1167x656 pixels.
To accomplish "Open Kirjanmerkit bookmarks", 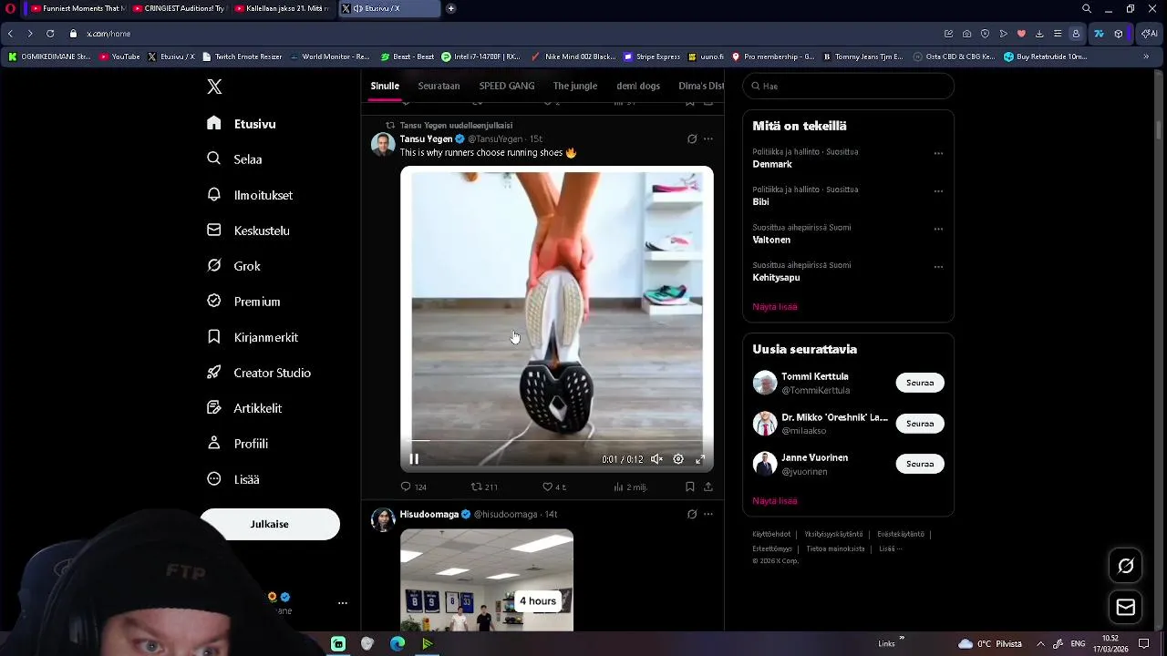I will [x=253, y=337].
